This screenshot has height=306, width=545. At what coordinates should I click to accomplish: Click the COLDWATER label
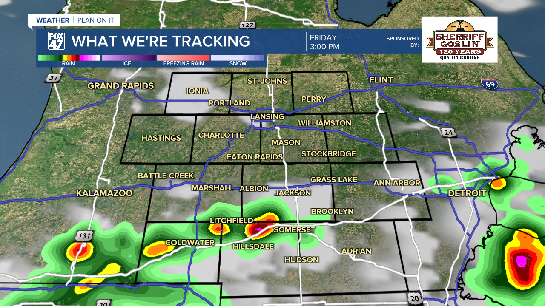(x=190, y=242)
